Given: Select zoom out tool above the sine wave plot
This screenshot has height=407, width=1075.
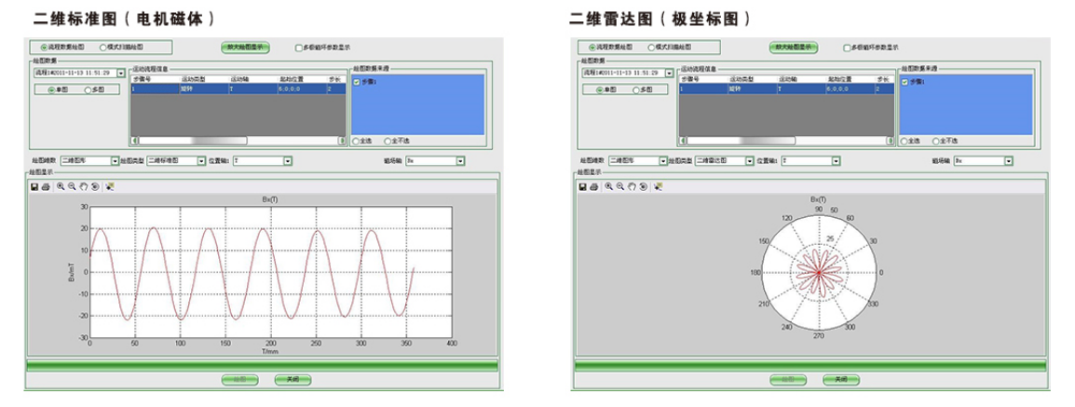Looking at the screenshot, I should (x=72, y=186).
